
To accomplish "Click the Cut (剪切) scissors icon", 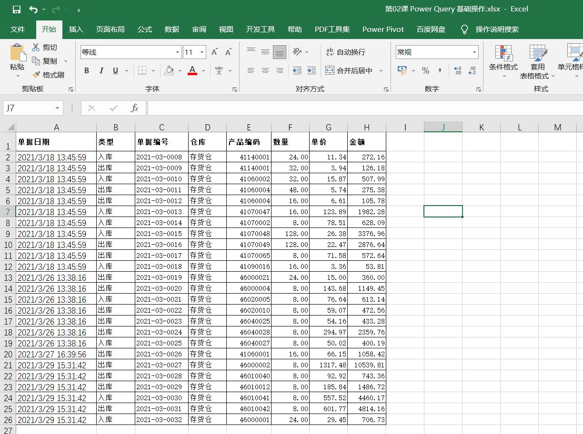I will (36, 47).
